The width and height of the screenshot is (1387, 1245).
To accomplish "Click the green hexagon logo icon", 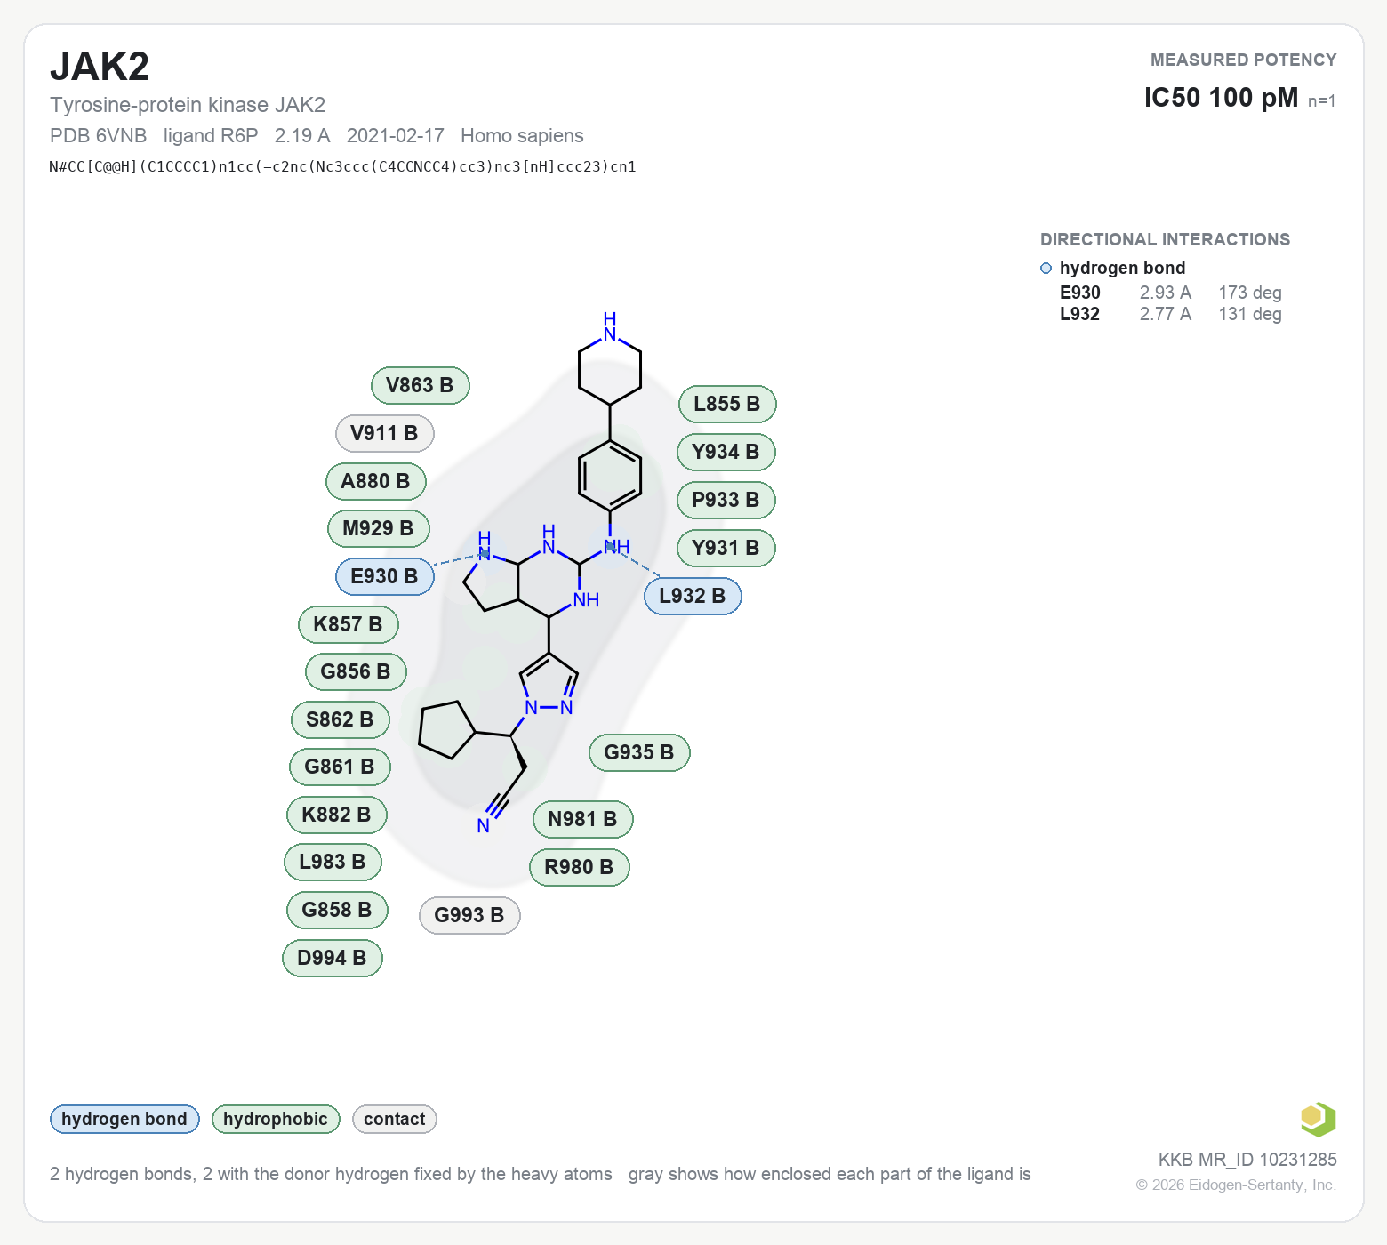I will [x=1318, y=1119].
